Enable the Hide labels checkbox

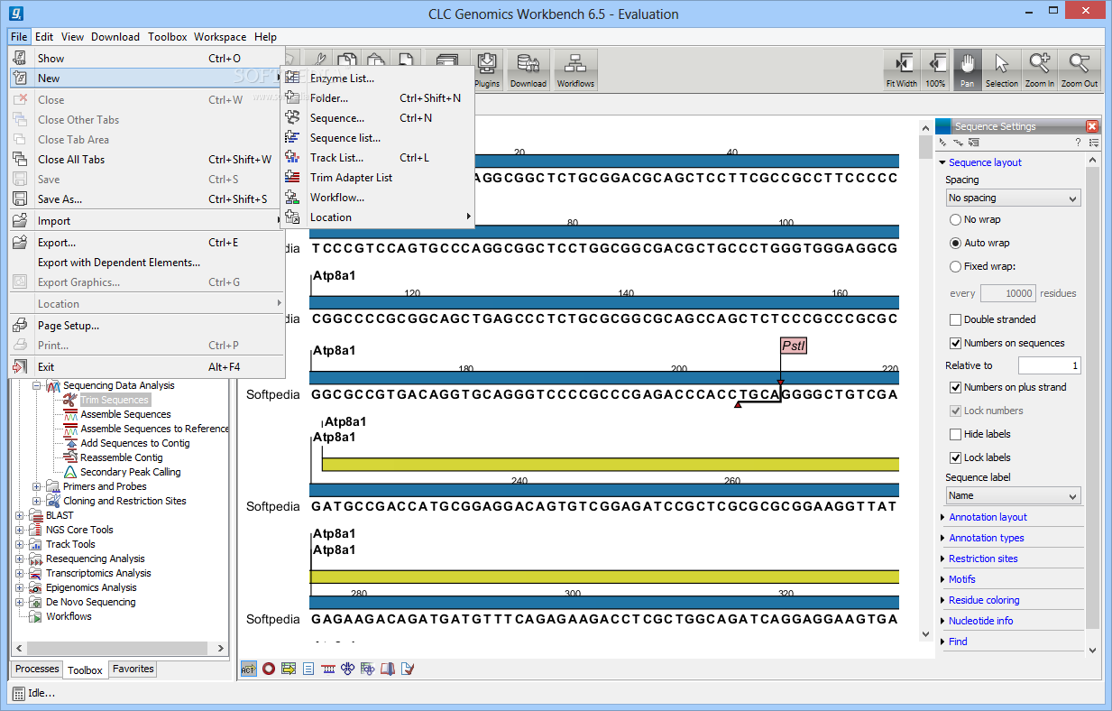[955, 434]
